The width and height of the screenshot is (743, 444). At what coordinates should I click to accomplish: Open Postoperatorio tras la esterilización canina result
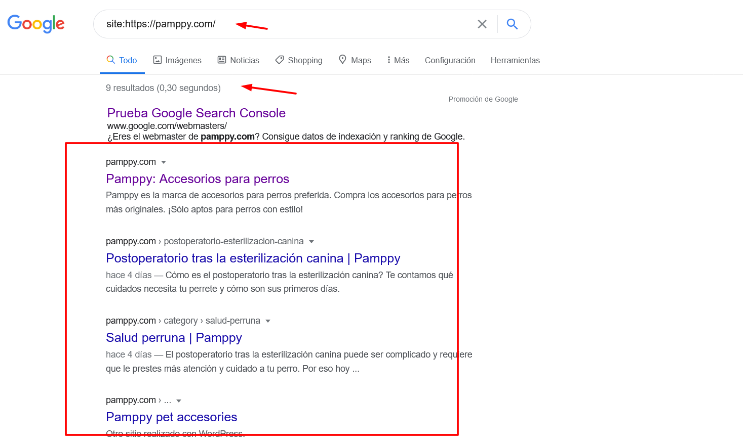[253, 258]
